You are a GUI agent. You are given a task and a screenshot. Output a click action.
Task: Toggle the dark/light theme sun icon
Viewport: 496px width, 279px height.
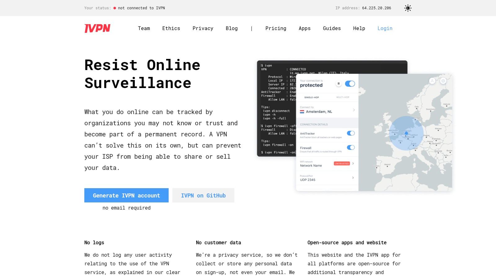(x=408, y=8)
